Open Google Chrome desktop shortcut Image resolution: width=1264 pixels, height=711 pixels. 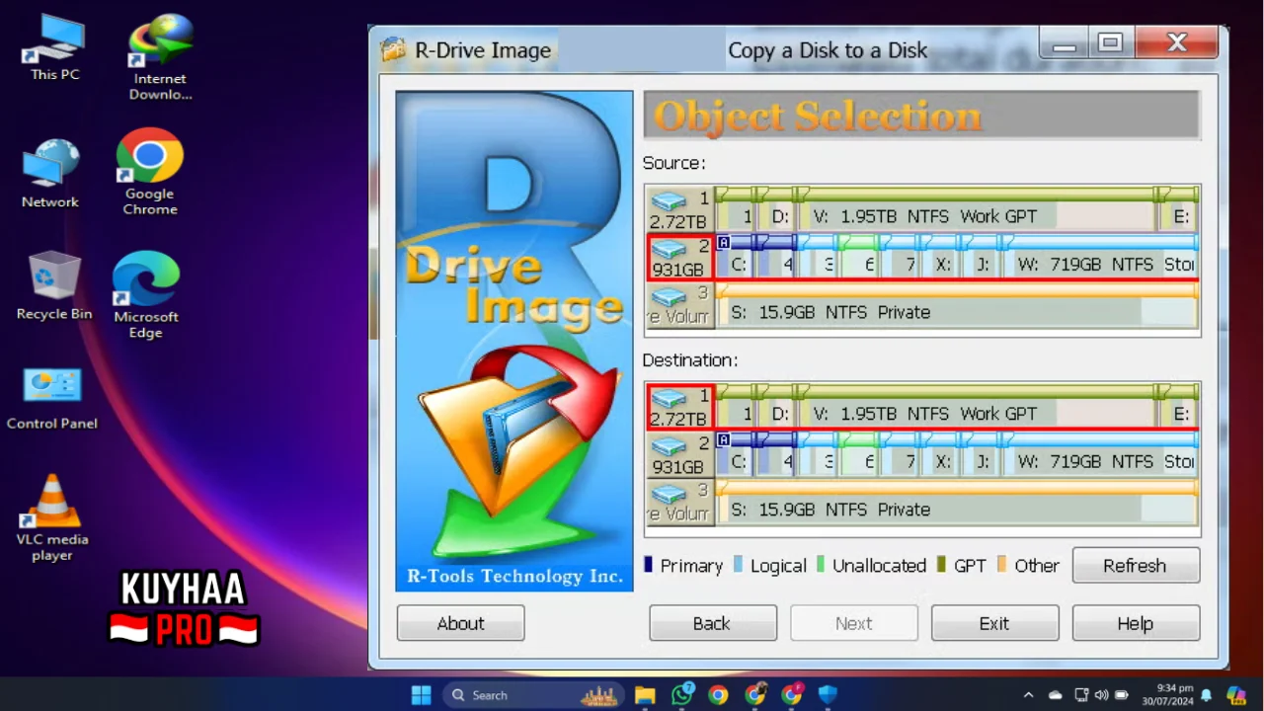click(150, 173)
